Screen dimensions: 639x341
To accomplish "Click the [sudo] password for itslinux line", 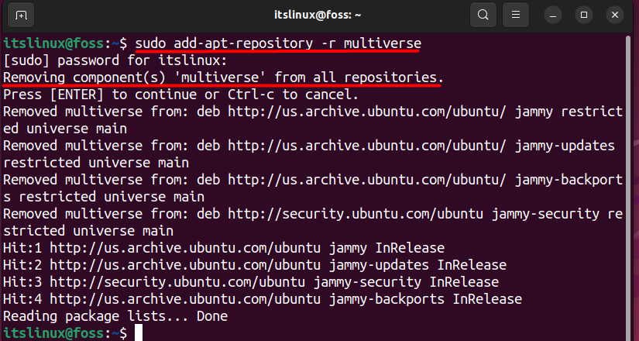I will 115,60.
